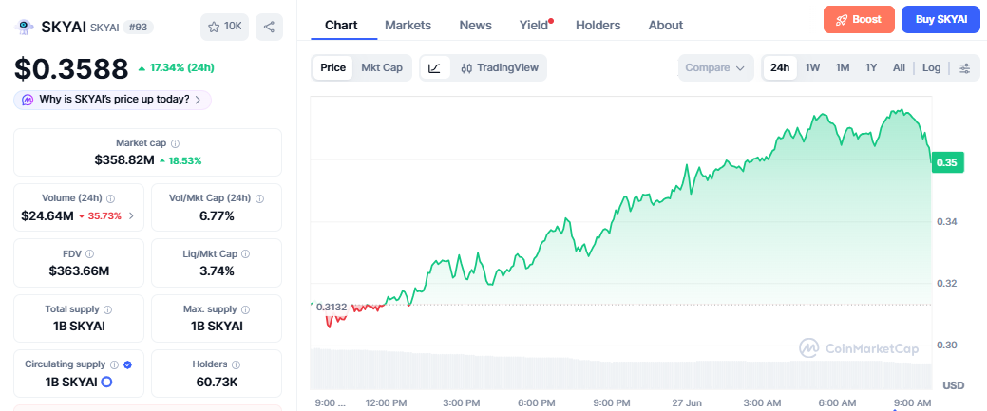987x411 pixels.
Task: Click the green 0.35 current price tag
Action: [947, 162]
